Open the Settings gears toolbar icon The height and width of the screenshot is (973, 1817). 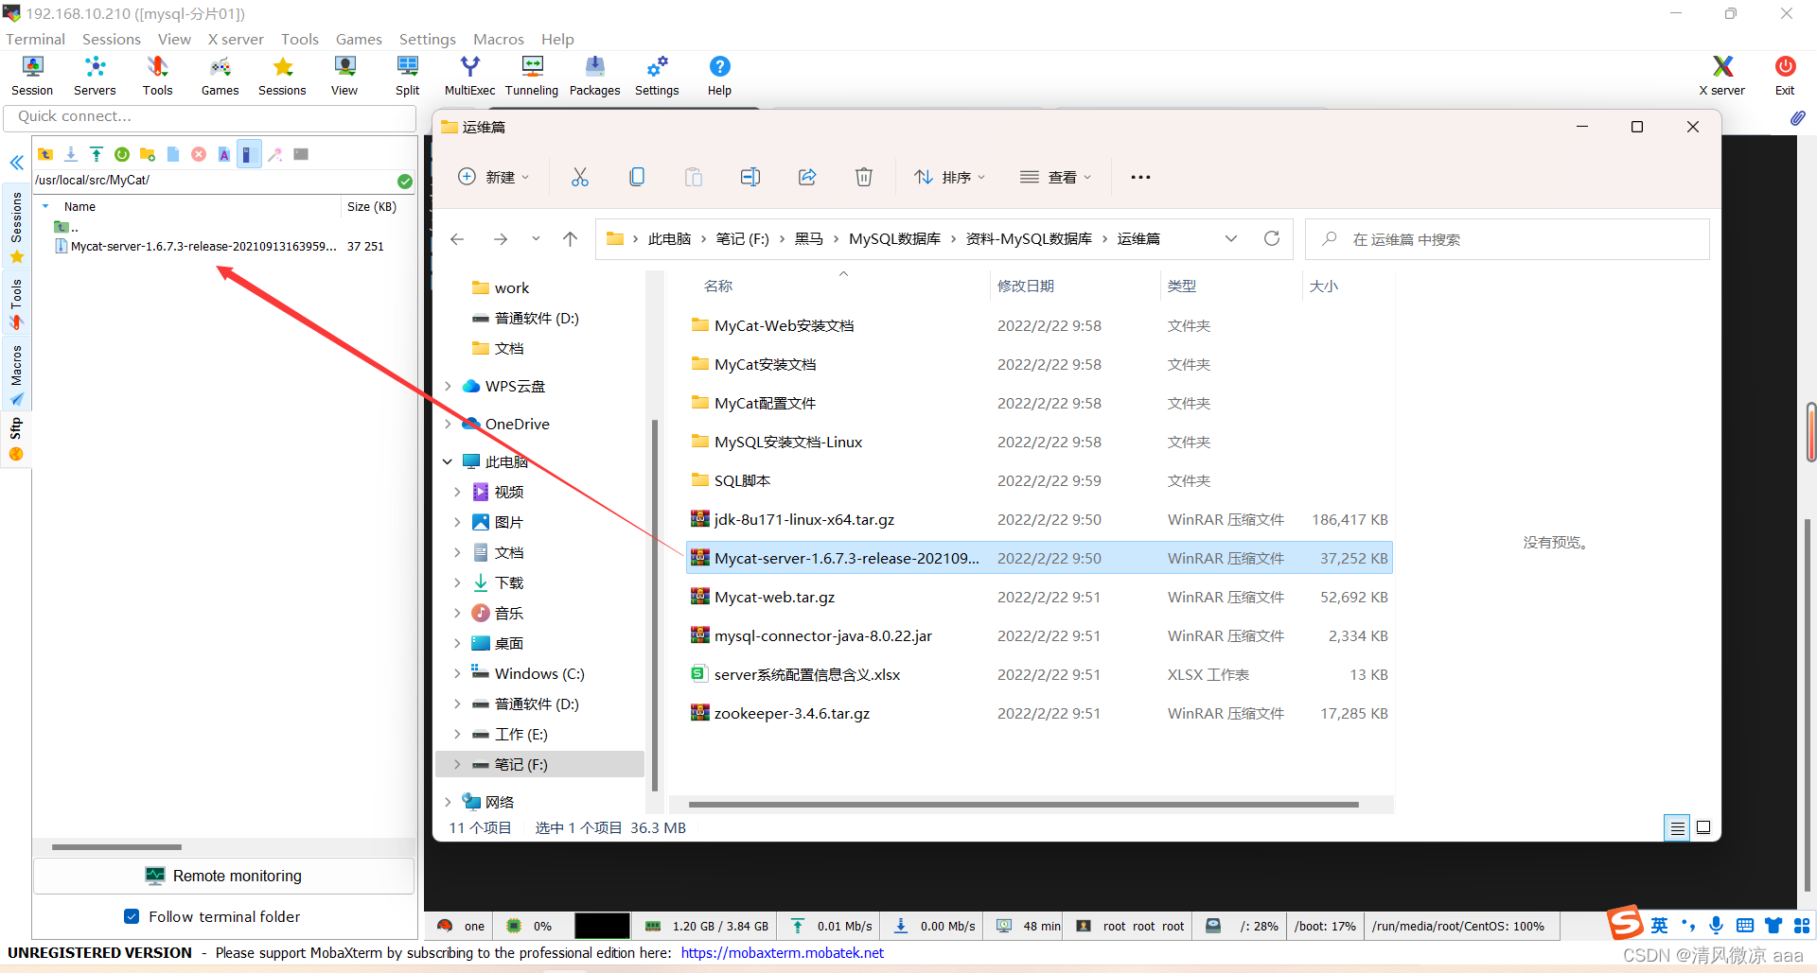(x=657, y=76)
